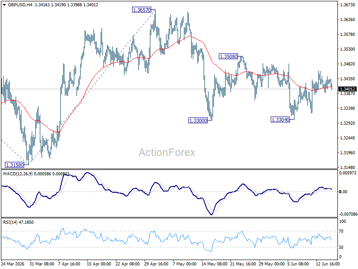Select the 7 May 00:00 date label
Viewport: 358px width, 269px height.
point(185,264)
